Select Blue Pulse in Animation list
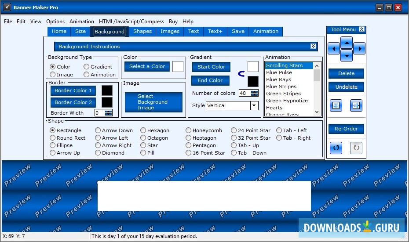Image resolution: width=409 pixels, height=242 pixels. point(289,72)
